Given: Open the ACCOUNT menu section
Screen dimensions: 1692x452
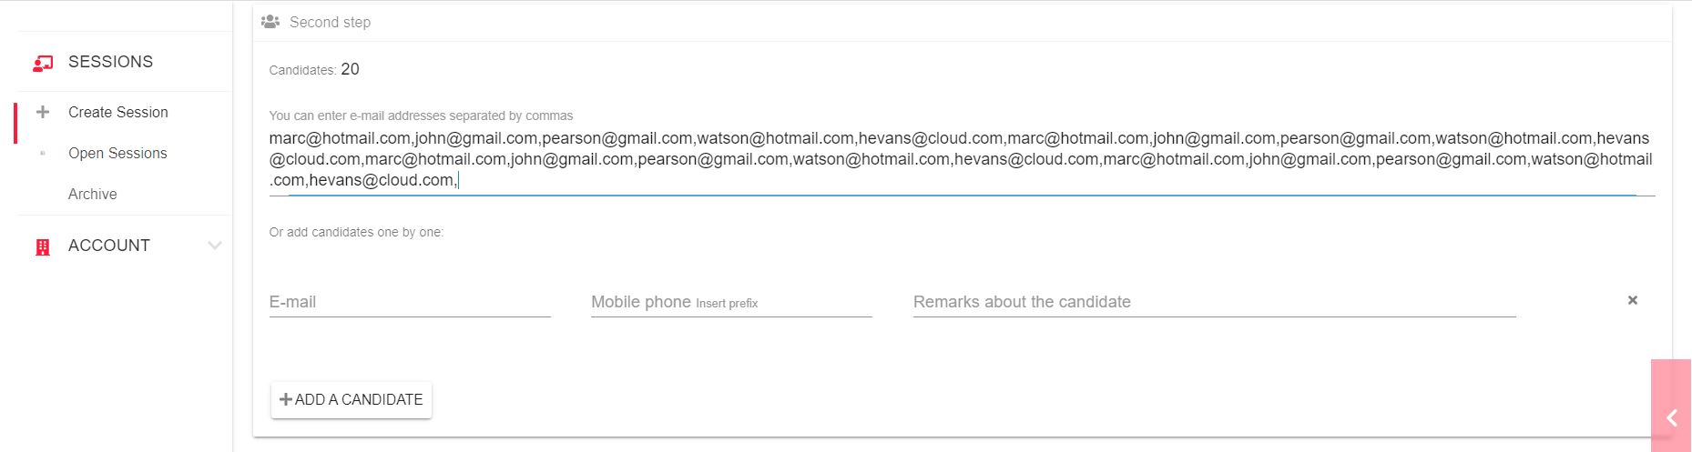Looking at the screenshot, I should pos(109,246).
